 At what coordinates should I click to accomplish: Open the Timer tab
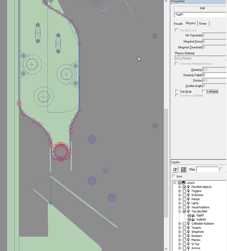coord(203,24)
